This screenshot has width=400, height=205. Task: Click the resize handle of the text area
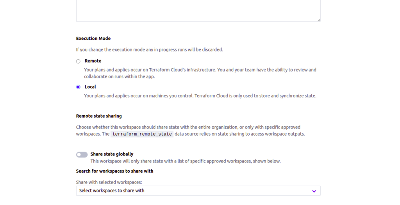319,20
